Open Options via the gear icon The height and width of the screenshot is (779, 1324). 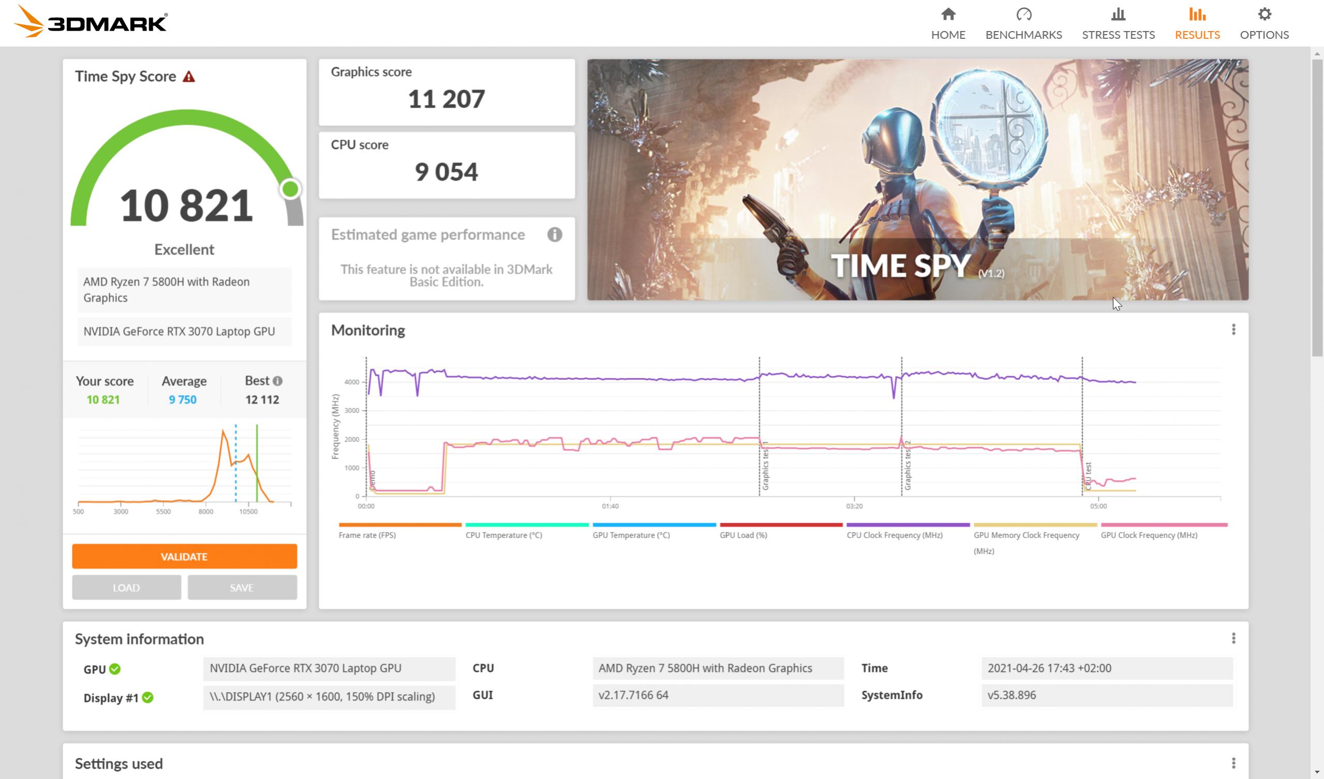(1264, 14)
